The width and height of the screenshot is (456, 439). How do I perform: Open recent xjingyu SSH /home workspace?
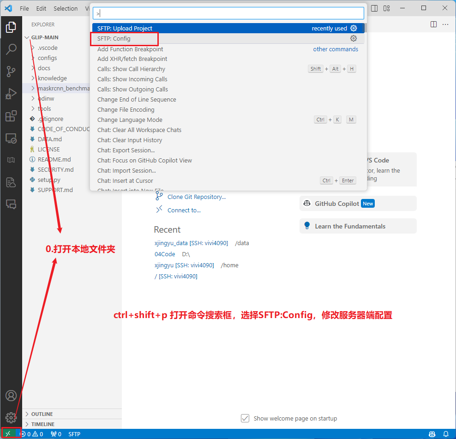[x=184, y=265]
